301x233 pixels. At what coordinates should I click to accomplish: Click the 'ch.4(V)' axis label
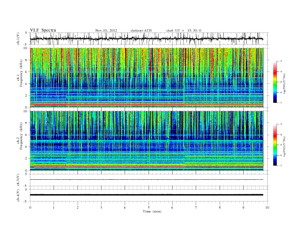tap(18, 195)
